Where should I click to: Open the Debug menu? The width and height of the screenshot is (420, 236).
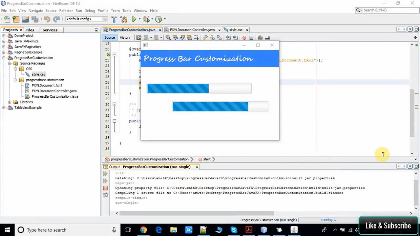click(90, 10)
